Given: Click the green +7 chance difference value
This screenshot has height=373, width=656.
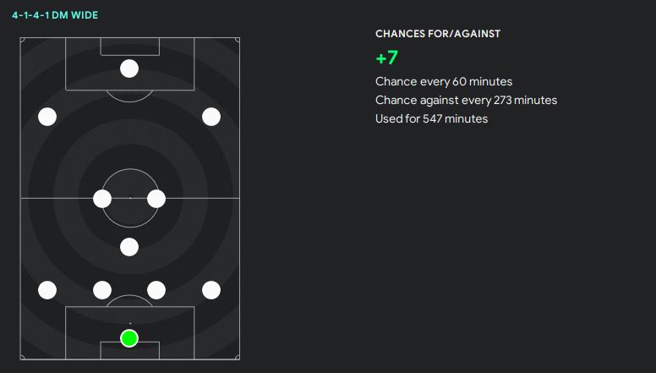Looking at the screenshot, I should (x=386, y=58).
